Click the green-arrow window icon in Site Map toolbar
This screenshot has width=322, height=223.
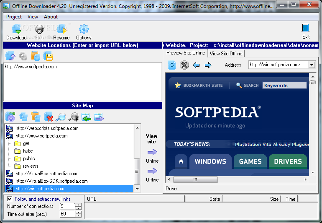tap(86, 117)
